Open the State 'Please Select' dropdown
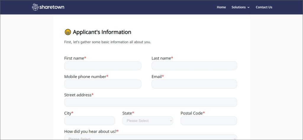 147,121
